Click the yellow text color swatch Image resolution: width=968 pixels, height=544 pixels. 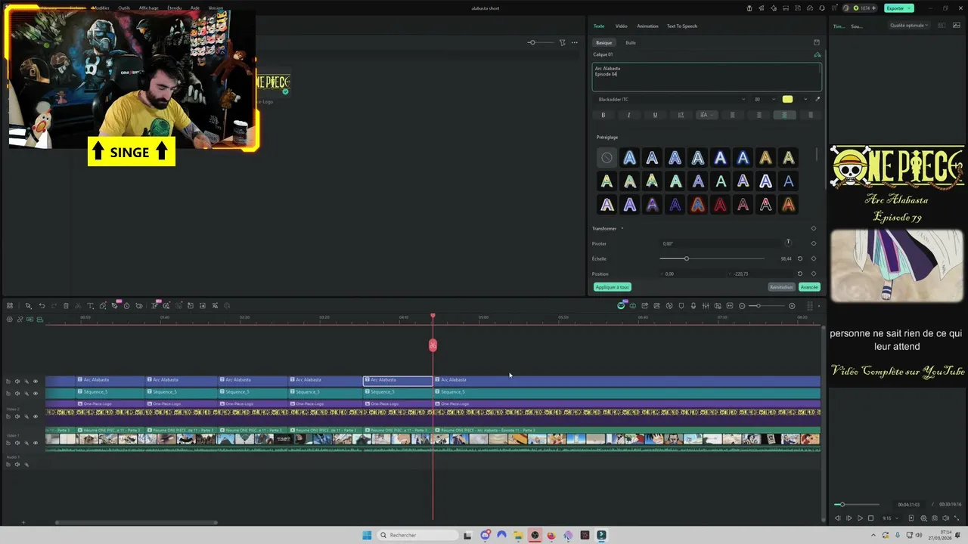pyautogui.click(x=787, y=99)
